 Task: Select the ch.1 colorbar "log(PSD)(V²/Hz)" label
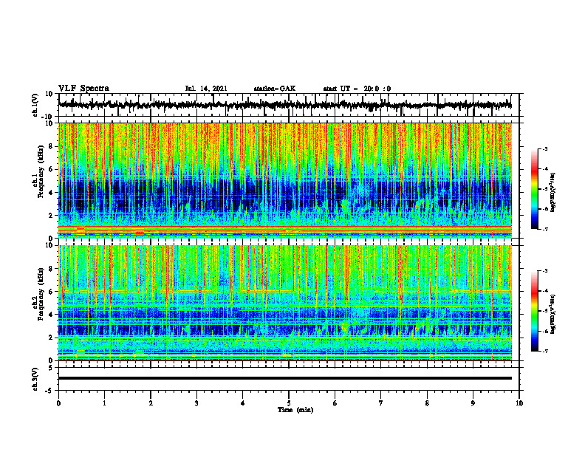552,193
